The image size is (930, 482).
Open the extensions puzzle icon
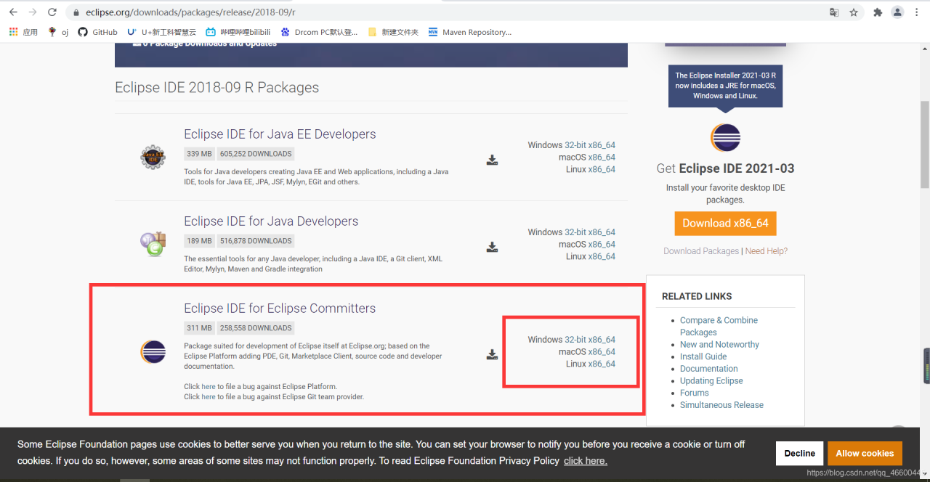point(878,12)
